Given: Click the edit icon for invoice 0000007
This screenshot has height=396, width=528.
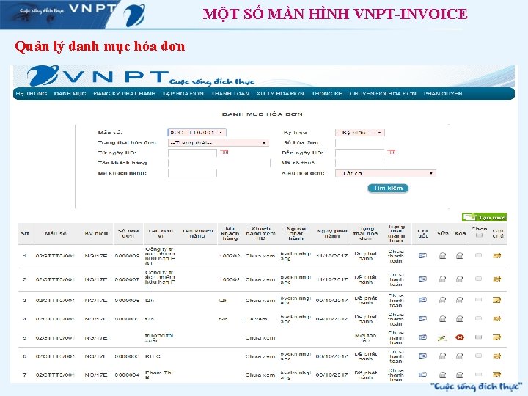Looking at the screenshot, I should tap(443, 279).
